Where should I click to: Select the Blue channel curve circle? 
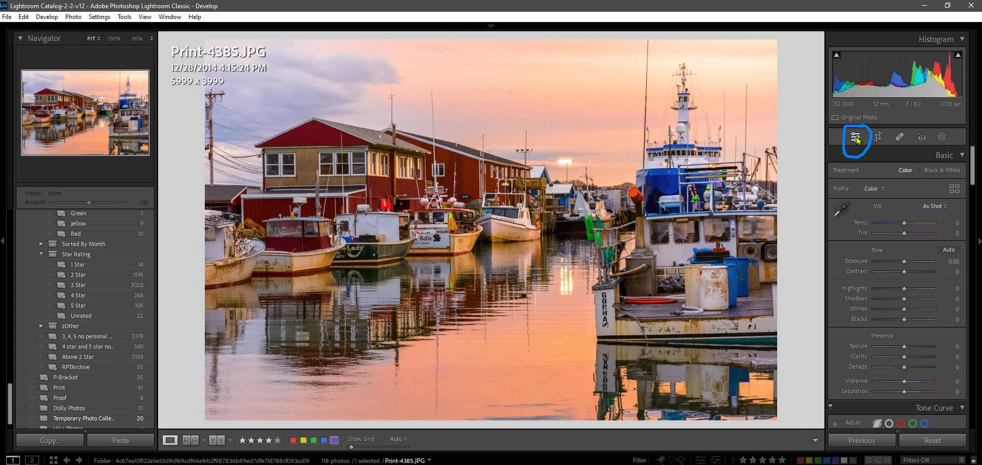[x=925, y=423]
